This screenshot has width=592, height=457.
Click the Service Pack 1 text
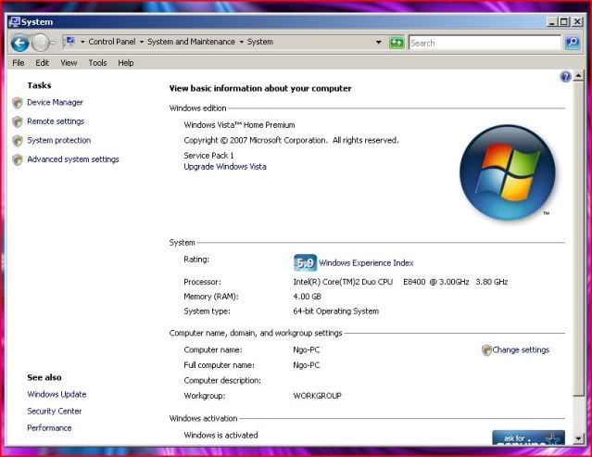coord(208,156)
